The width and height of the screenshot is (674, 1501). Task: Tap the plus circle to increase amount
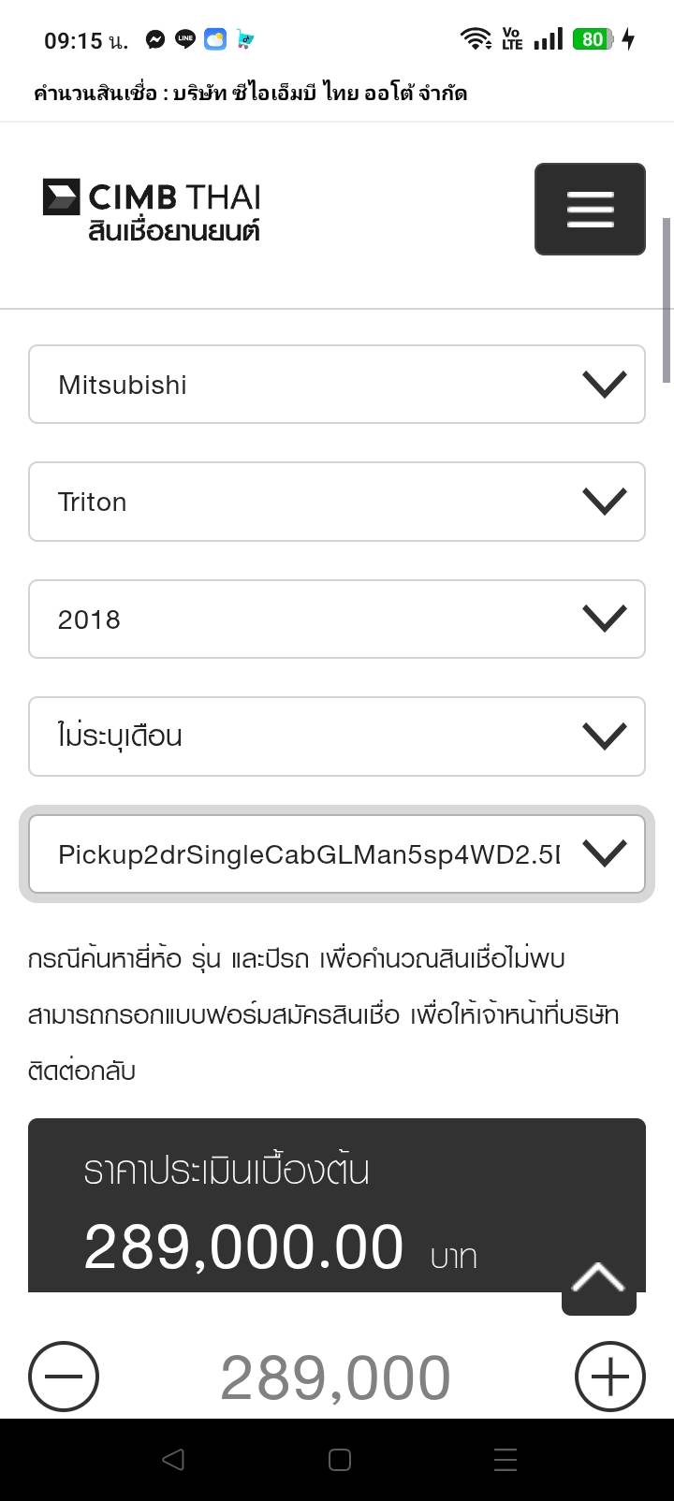(x=609, y=1377)
